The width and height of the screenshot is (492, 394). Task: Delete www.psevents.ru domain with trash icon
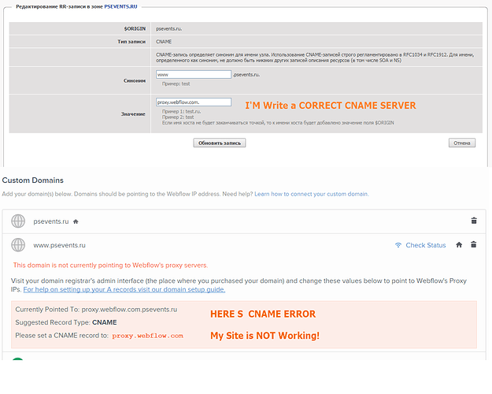(x=474, y=244)
